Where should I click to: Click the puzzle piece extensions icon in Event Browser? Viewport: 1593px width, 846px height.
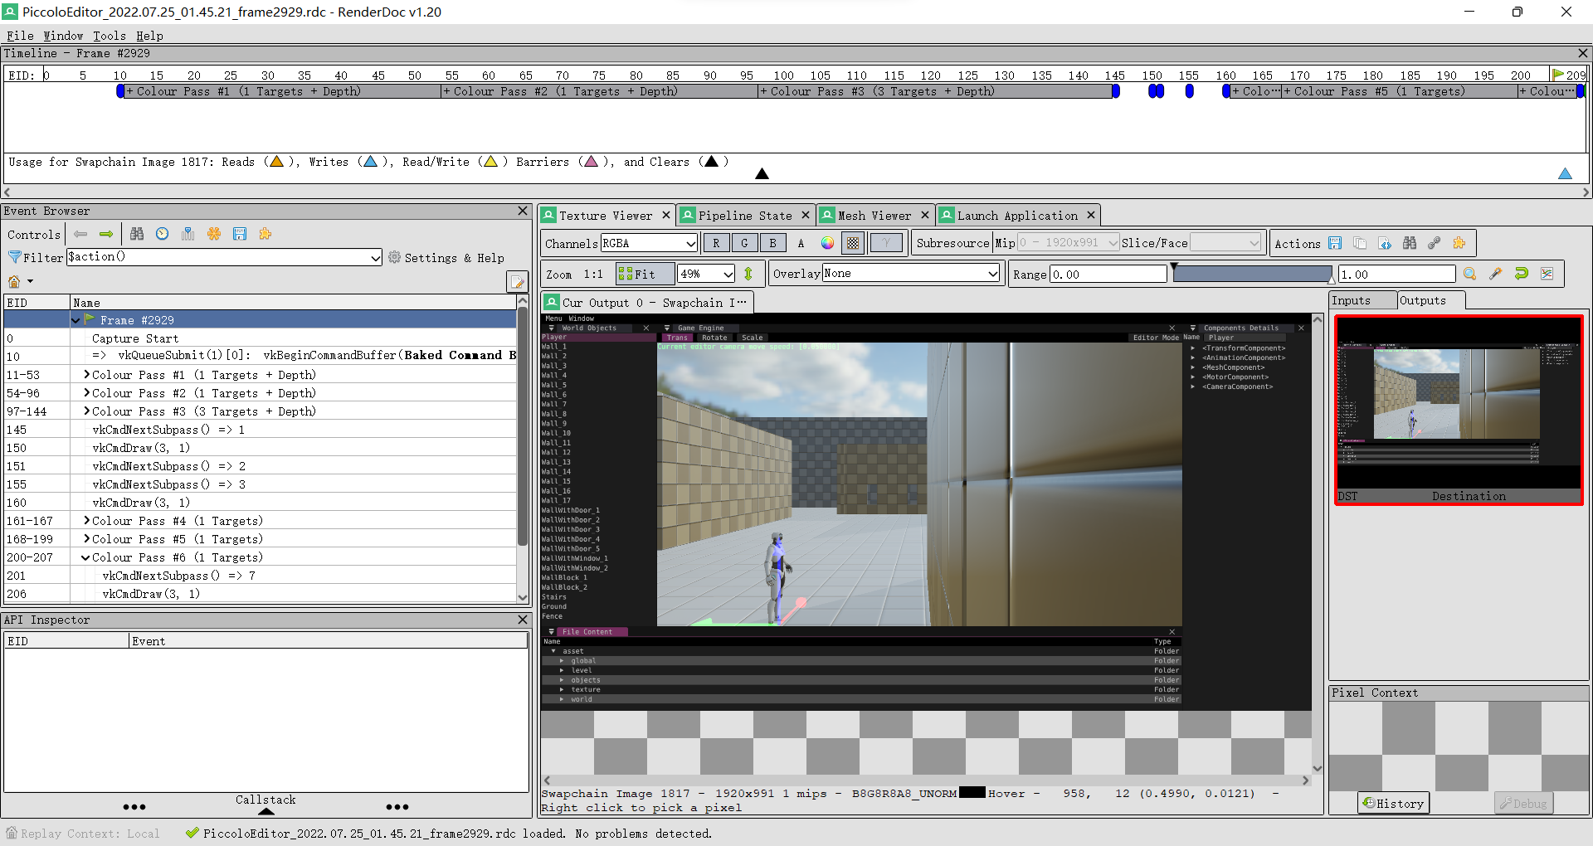(x=265, y=234)
